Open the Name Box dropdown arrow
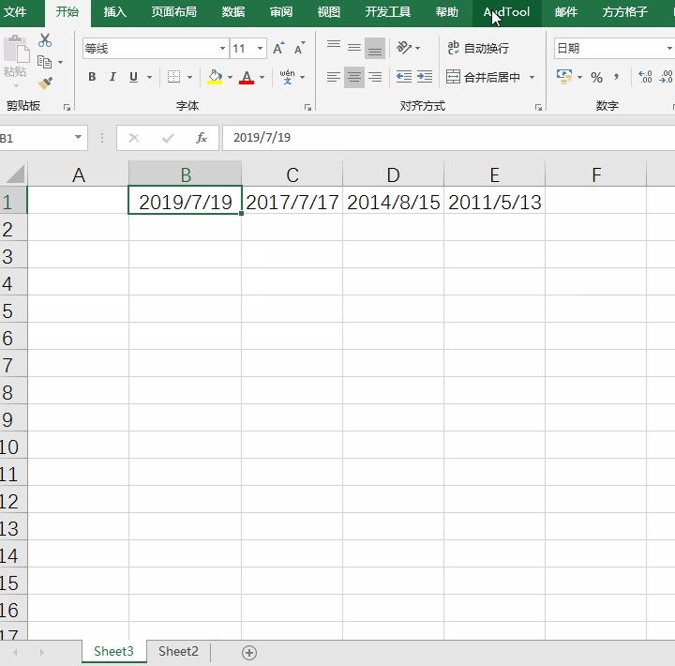This screenshot has height=666, width=675. [78, 138]
